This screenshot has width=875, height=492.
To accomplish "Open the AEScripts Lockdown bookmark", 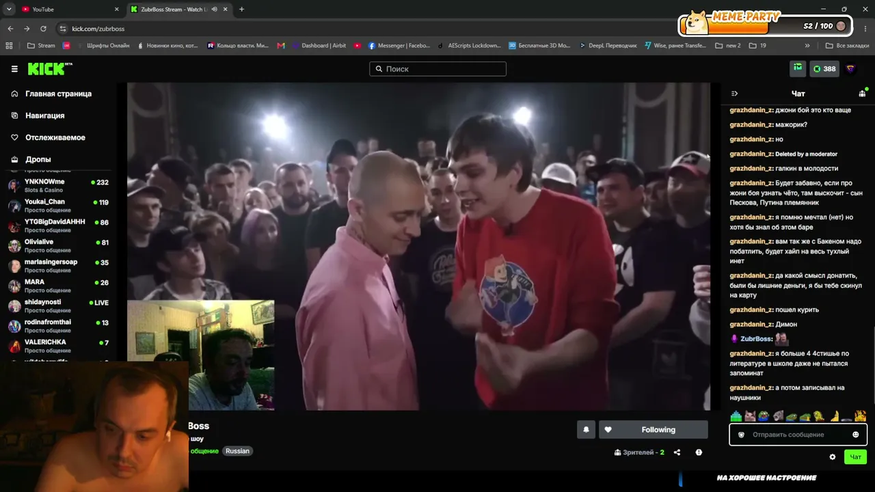I will (x=470, y=46).
